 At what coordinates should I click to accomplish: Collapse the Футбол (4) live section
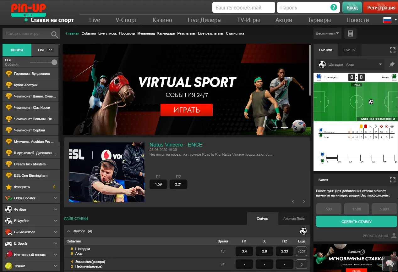[69, 231]
